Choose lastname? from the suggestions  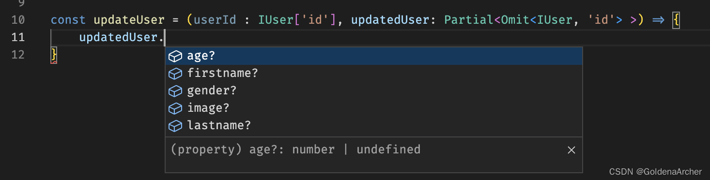pos(374,126)
